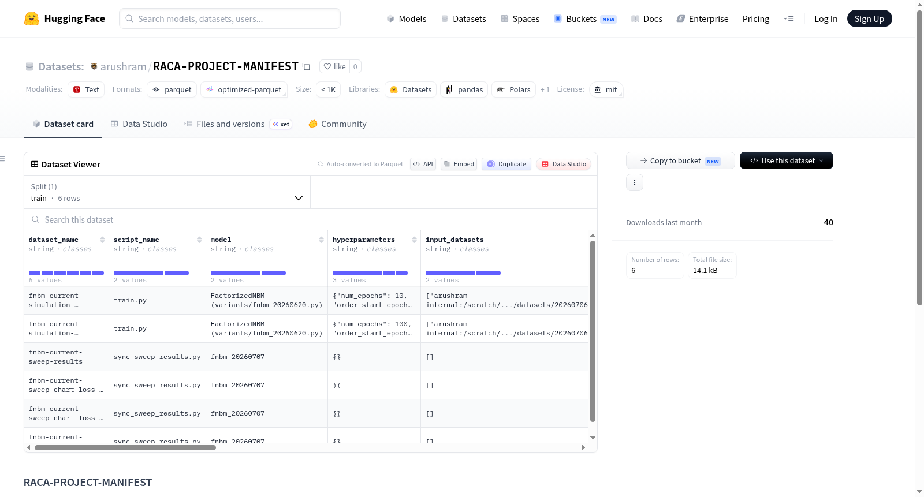Click the Total file size 14.1 kB box
This screenshot has height=497, width=924.
[x=712, y=266]
